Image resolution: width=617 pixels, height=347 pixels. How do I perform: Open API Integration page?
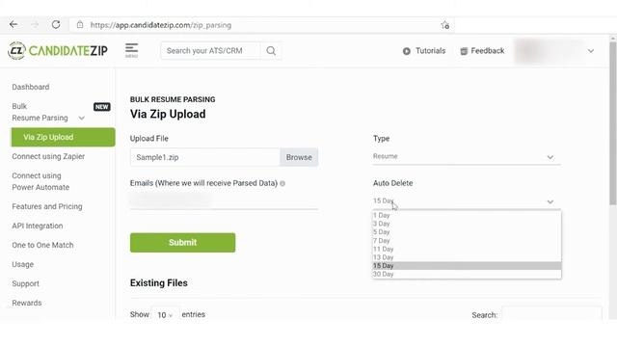pyautogui.click(x=38, y=226)
